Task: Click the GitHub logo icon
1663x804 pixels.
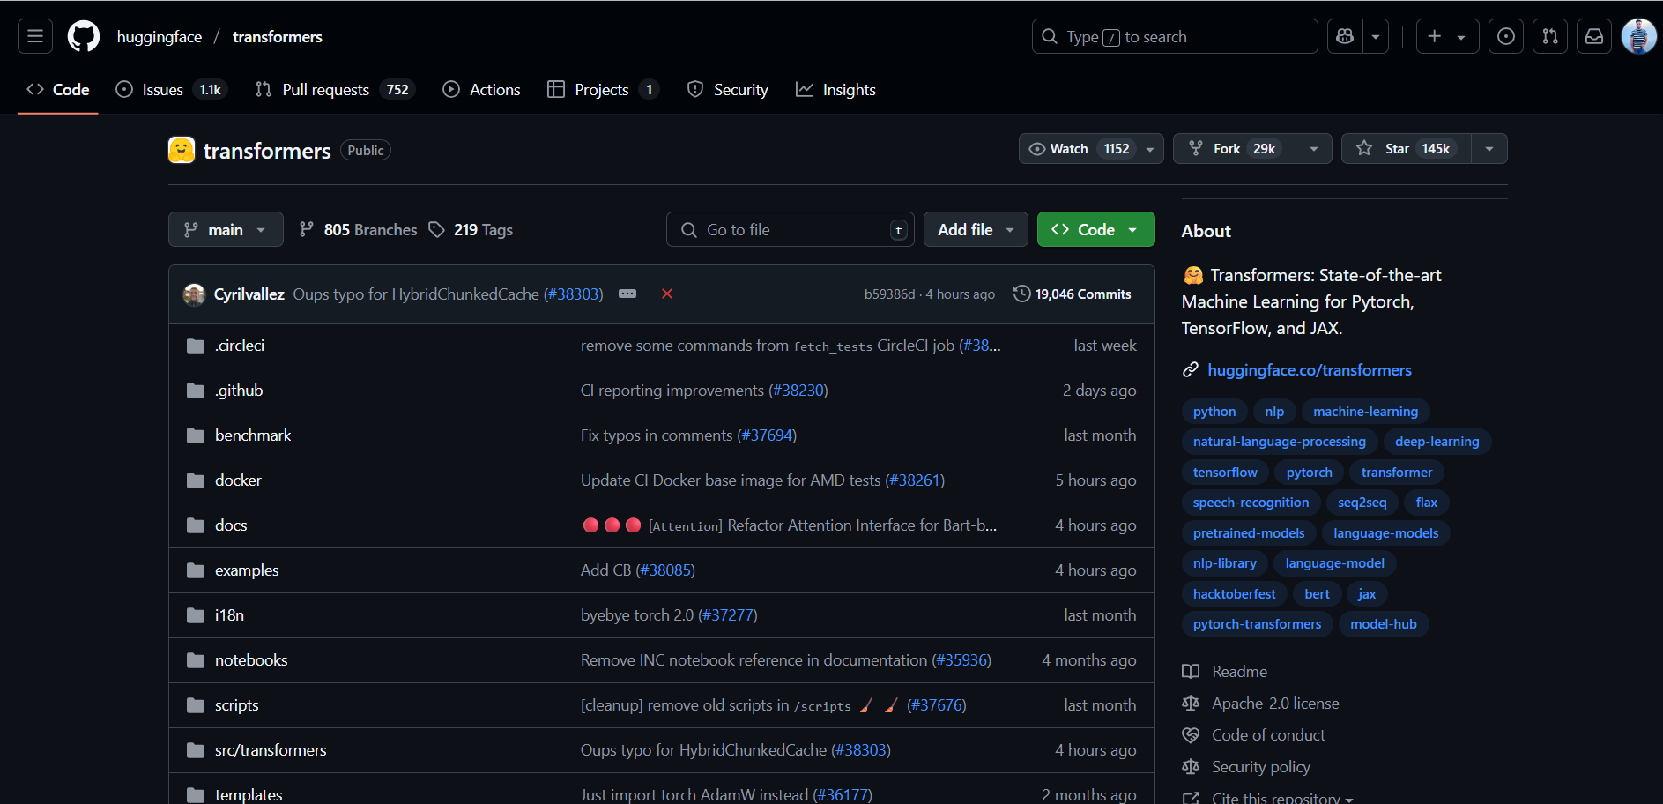Action: point(84,36)
